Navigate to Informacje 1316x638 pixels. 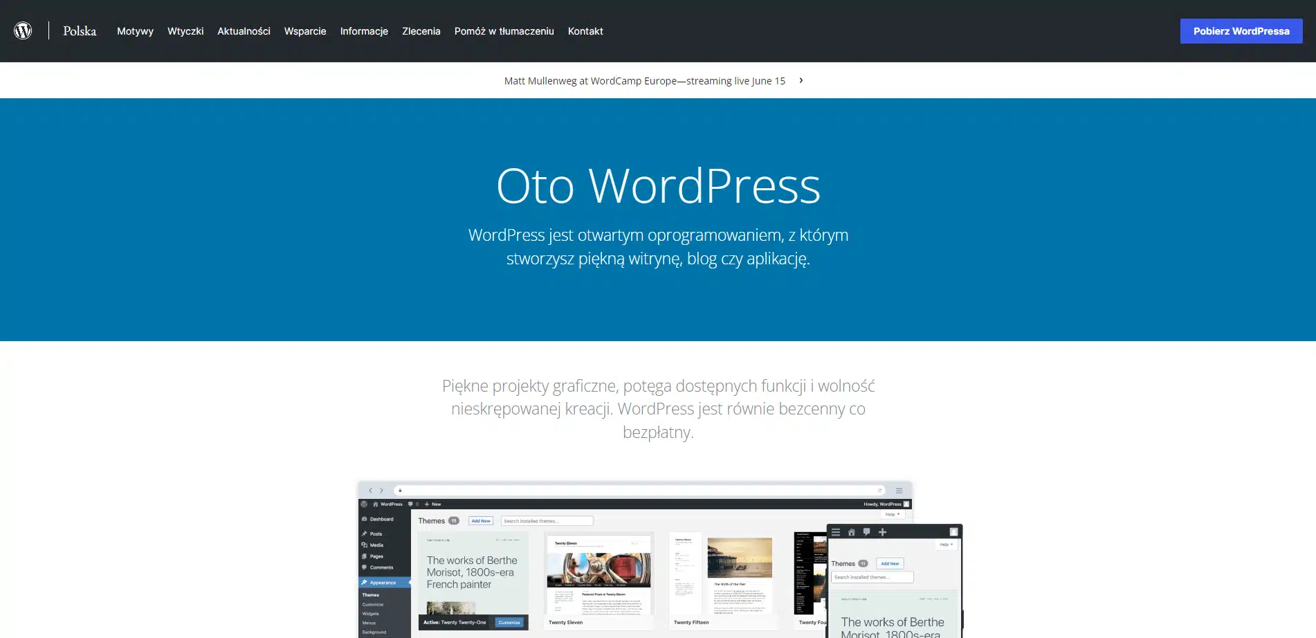(364, 31)
